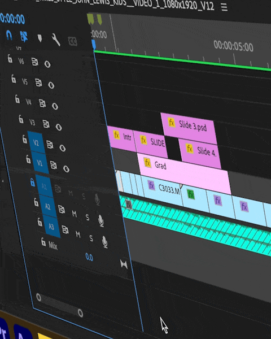
Task: Toggle the Linked Selection icon
Action: tap(24, 36)
